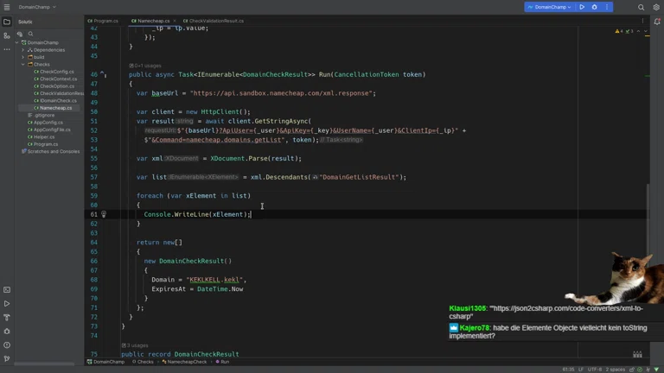Switch to the Program.cs tab

(x=104, y=21)
